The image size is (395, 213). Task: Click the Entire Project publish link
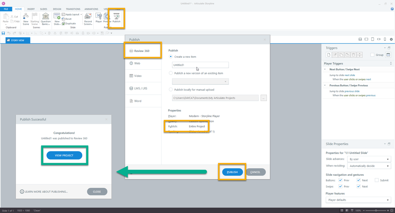click(197, 126)
